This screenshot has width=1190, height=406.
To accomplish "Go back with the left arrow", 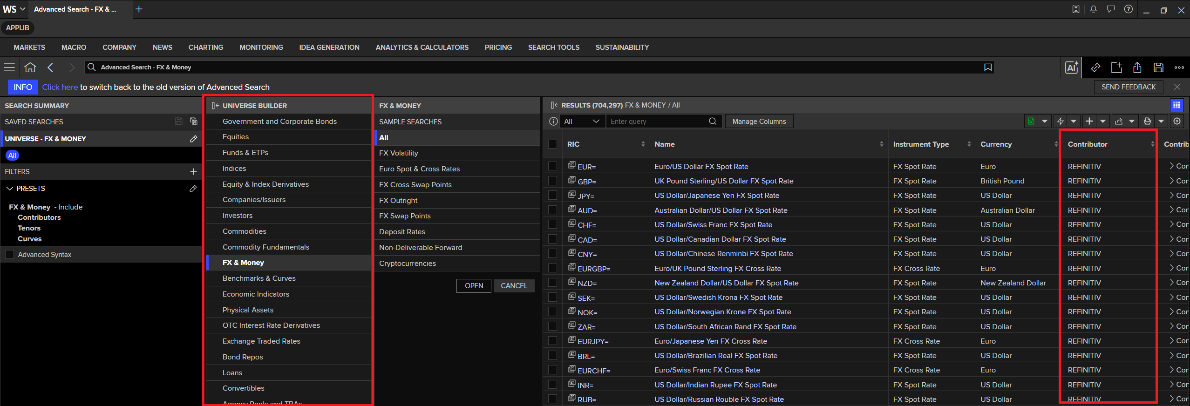I will click(x=51, y=68).
